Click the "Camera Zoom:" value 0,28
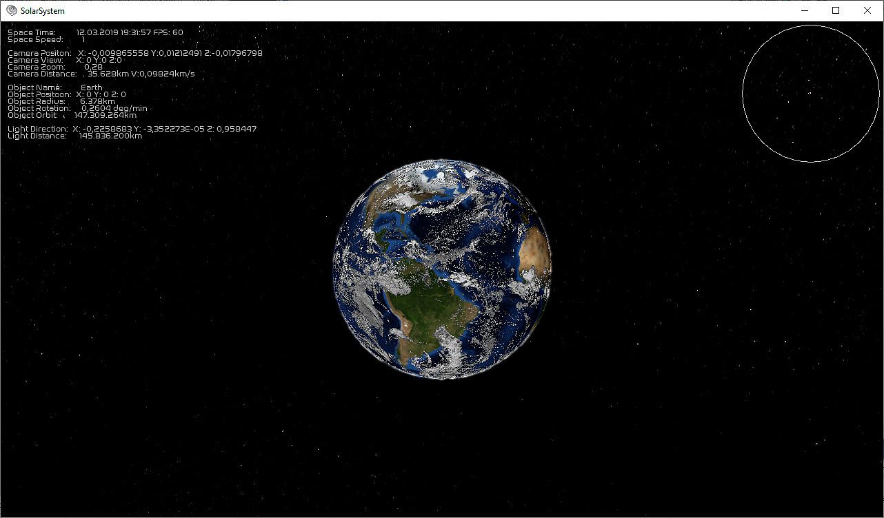Screen dimensions: 884x518 tap(93, 67)
